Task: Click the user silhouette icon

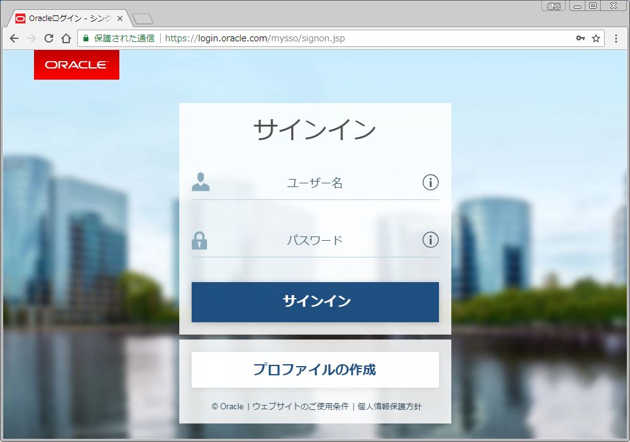Action: 200,182
